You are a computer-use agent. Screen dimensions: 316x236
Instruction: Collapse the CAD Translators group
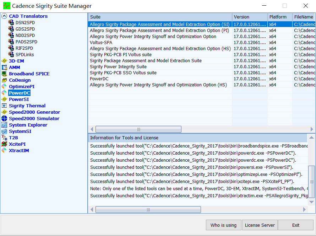pyautogui.click(x=4, y=16)
